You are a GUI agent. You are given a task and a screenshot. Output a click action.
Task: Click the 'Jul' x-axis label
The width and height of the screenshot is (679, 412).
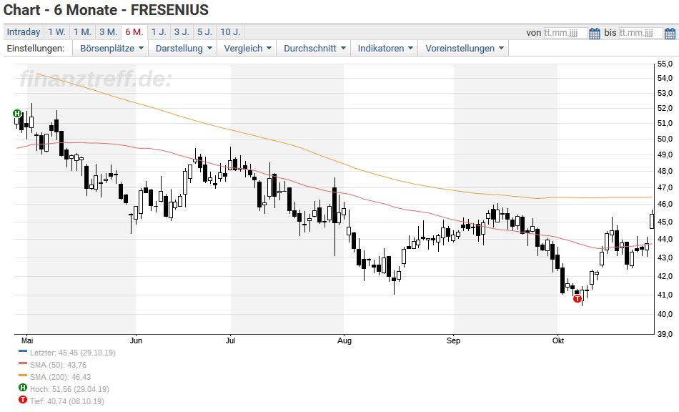(x=230, y=340)
